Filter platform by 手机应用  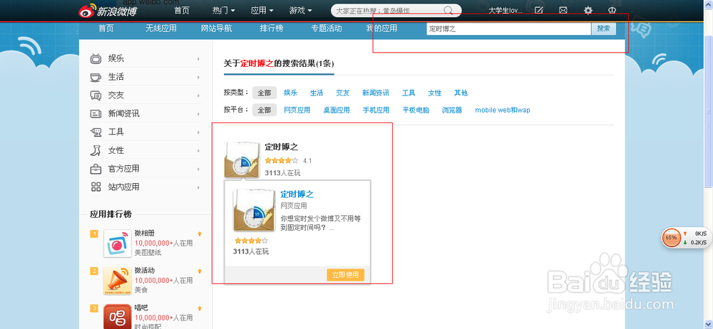[376, 110]
